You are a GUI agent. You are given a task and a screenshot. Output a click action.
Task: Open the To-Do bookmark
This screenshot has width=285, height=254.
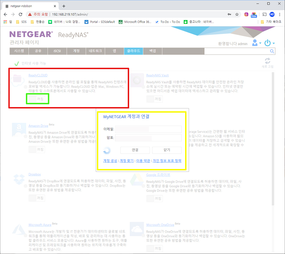coord(167,22)
